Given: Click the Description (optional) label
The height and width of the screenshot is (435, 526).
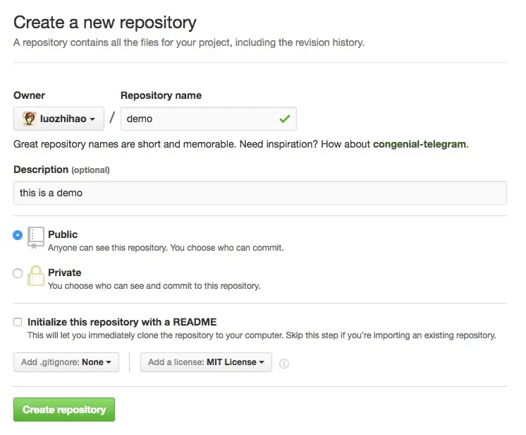Looking at the screenshot, I should (x=62, y=169).
